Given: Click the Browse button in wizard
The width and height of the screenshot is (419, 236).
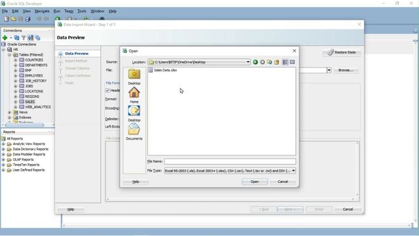Looking at the screenshot, I should click(346, 70).
